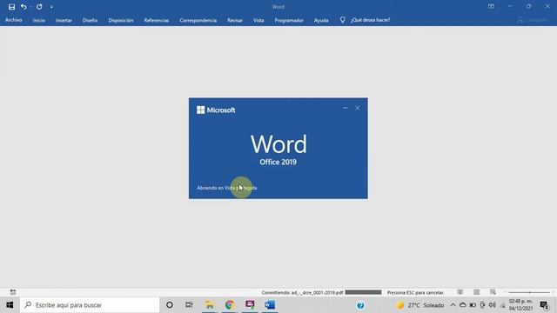Click the purple screen recorder taskbar icon

[x=250, y=305]
